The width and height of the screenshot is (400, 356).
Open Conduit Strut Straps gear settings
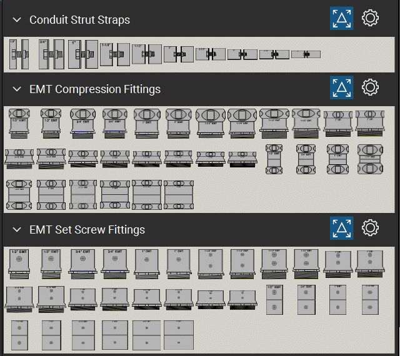point(371,19)
